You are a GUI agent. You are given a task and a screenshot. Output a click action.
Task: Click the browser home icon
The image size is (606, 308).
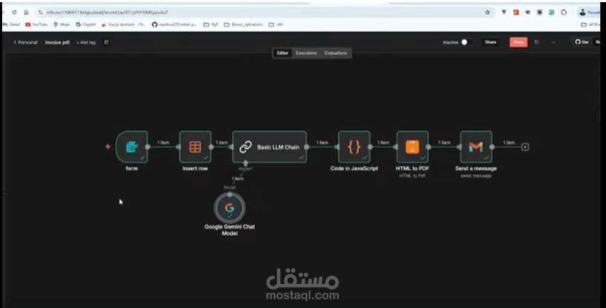click(26, 12)
